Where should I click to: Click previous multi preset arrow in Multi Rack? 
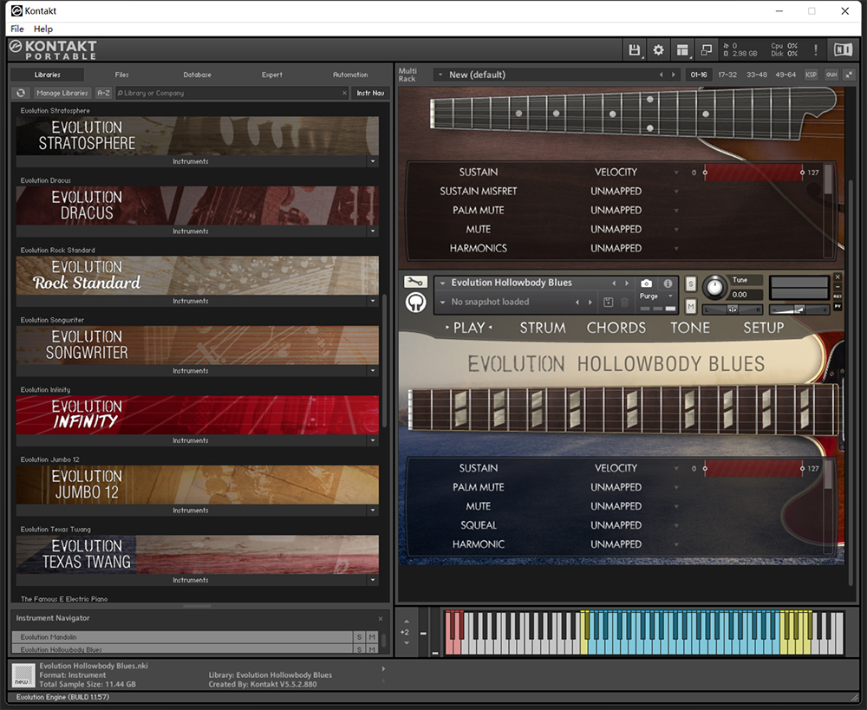[x=661, y=75]
